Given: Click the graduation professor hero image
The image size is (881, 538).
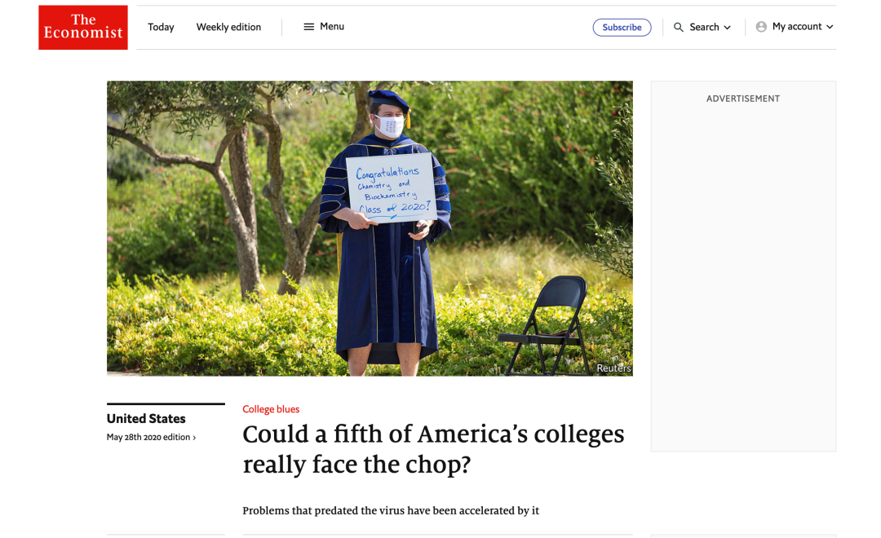Looking at the screenshot, I should (370, 228).
